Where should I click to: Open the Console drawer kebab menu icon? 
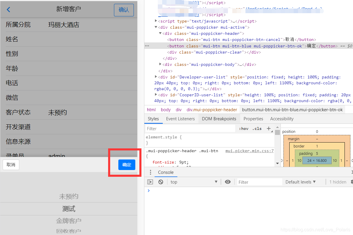pos(150,172)
